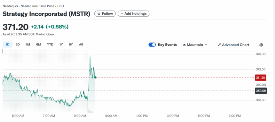Click the 1:00 PM time axis label
Image resolution: width=275 pixels, height=122 pixels.
click(142, 116)
